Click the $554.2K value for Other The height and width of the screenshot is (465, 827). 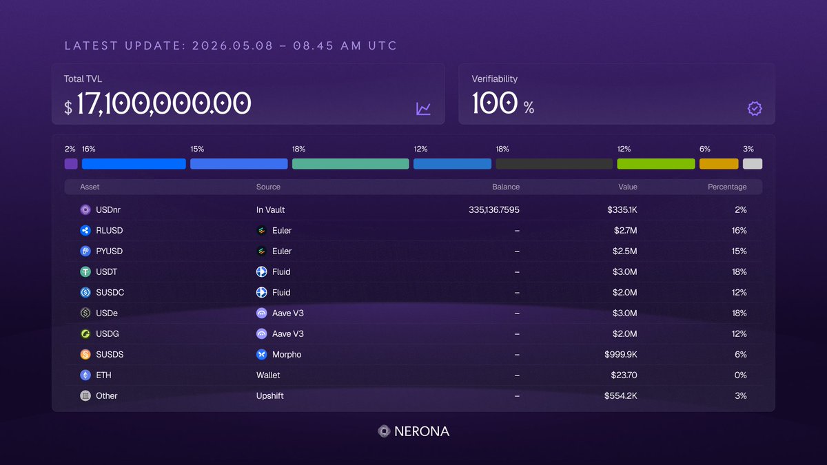click(x=621, y=395)
